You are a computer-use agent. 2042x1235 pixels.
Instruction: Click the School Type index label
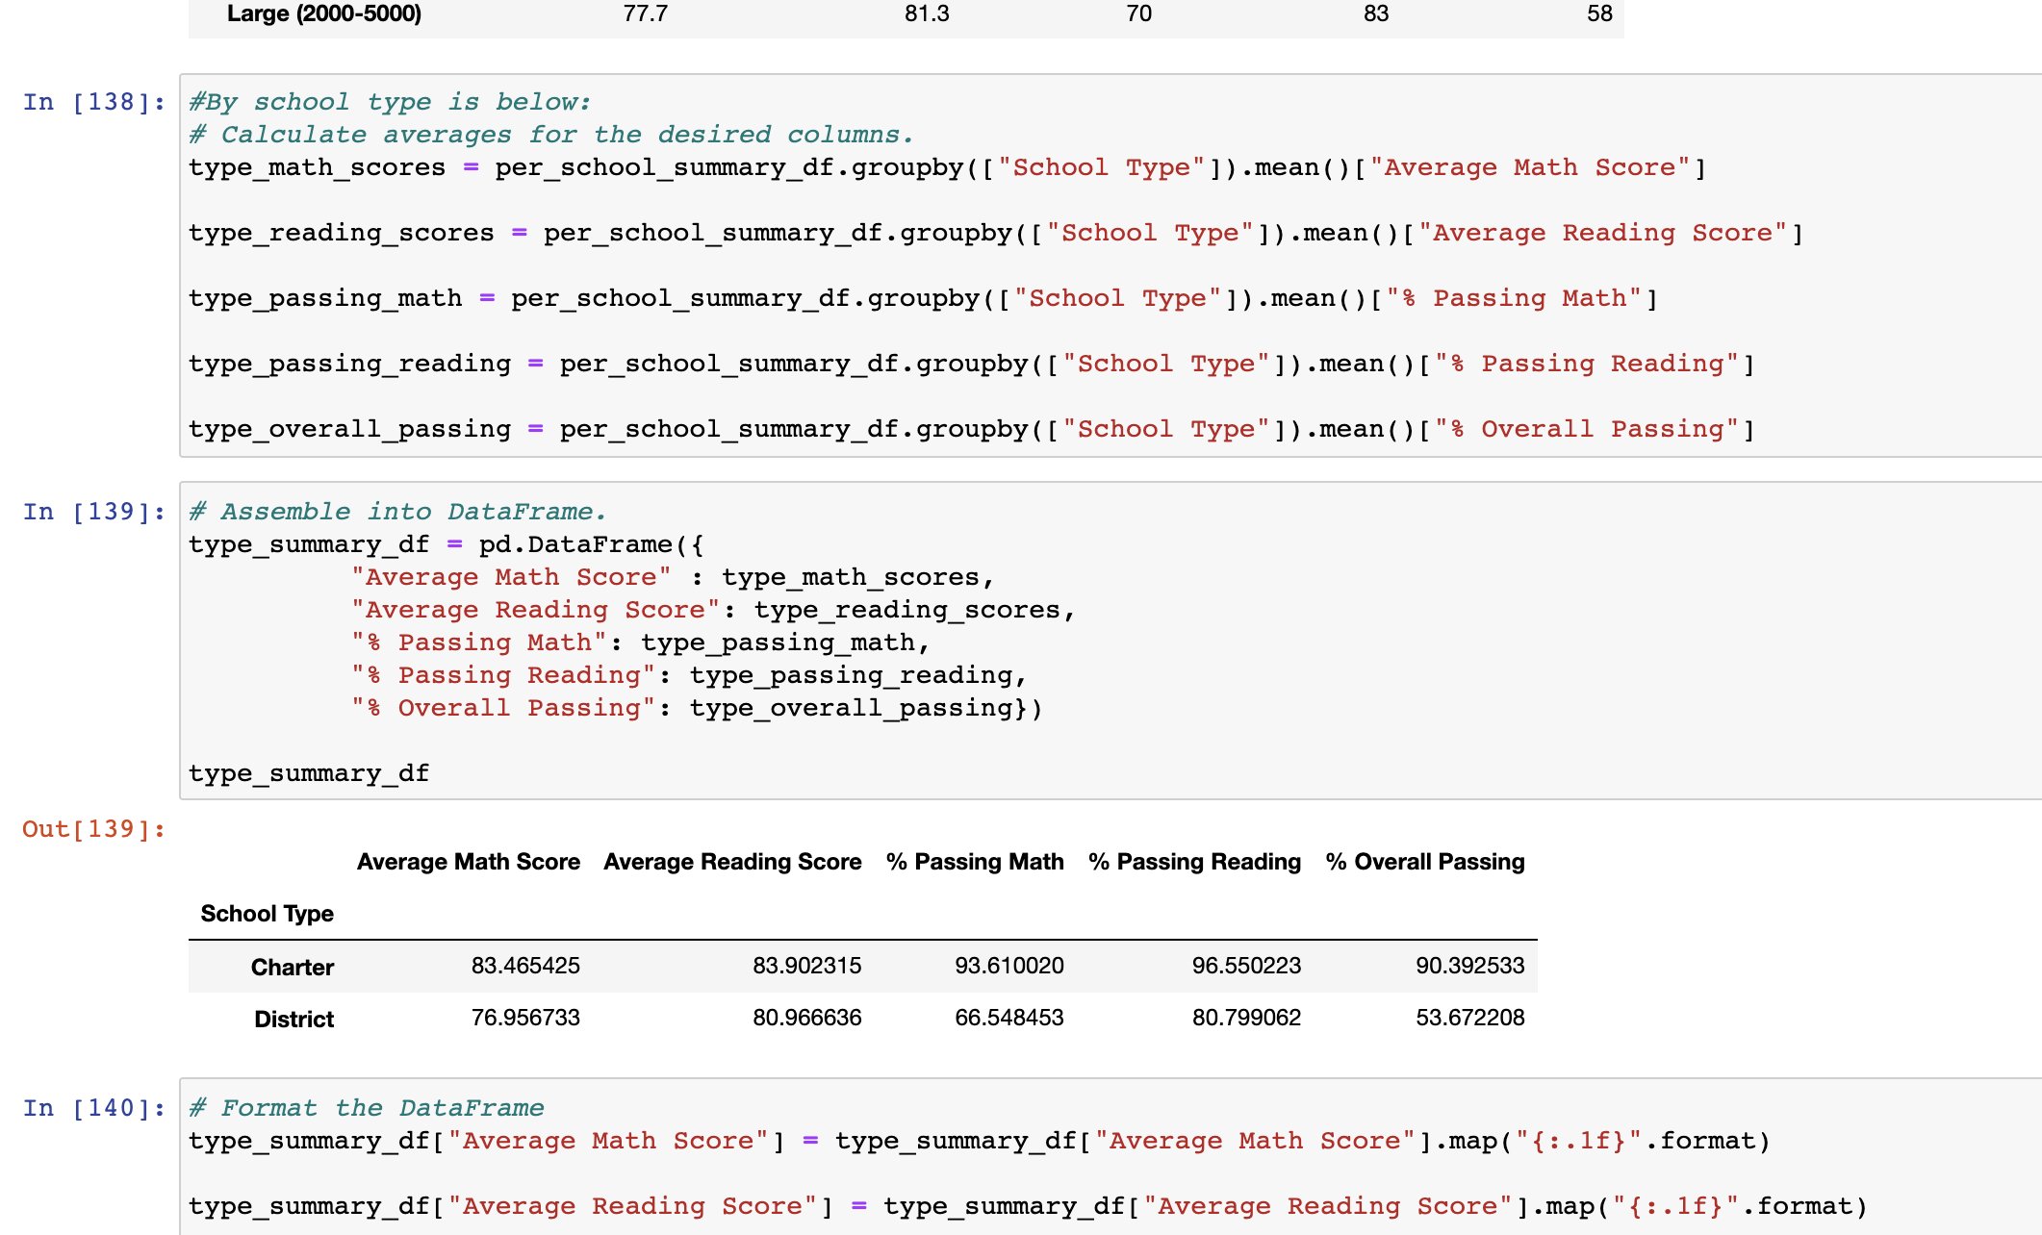tap(267, 913)
